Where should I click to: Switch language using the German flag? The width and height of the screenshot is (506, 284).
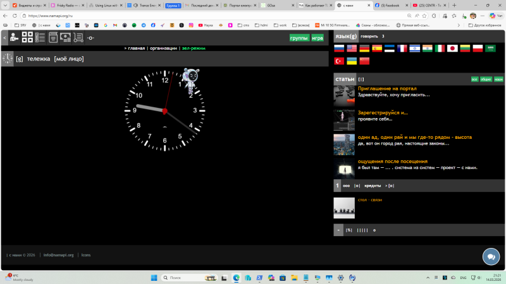pyautogui.click(x=364, y=49)
